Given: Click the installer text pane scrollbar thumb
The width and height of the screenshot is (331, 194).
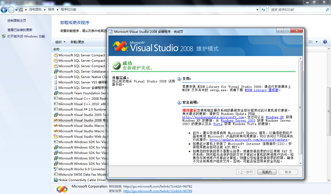Looking at the screenshot, I should tap(300, 107).
